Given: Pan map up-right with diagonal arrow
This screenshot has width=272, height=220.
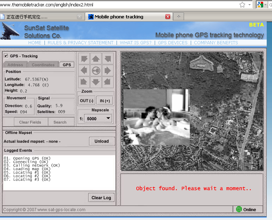Looking at the screenshot, I should tap(108, 59).
